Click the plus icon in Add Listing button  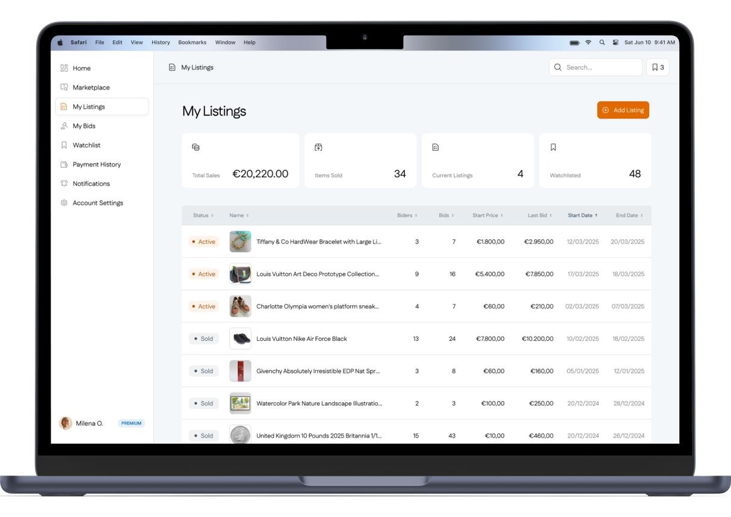(x=605, y=110)
